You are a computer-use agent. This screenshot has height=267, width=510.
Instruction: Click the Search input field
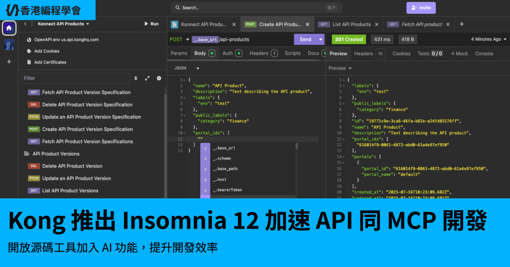pyautogui.click(x=254, y=8)
